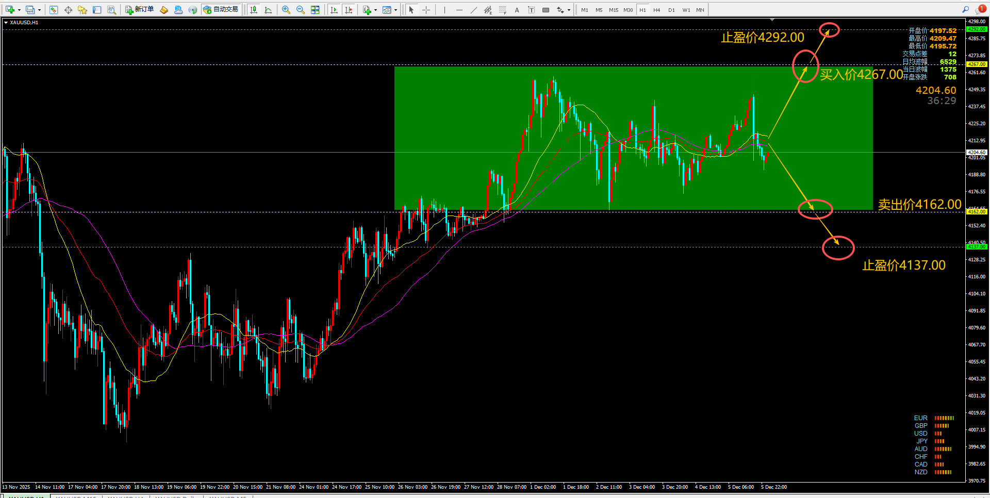Select the Crosshair cursor tool
The height and width of the screenshot is (498, 990).
[x=426, y=10]
